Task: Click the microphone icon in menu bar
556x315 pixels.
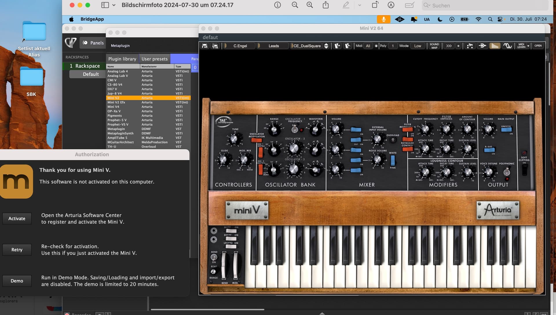Action: pos(383,19)
